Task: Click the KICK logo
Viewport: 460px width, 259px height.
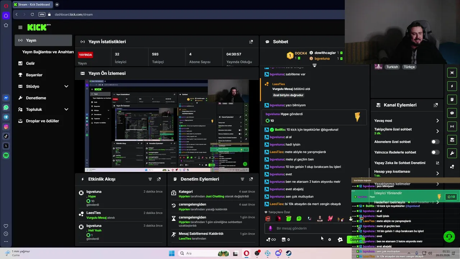Action: [39, 27]
